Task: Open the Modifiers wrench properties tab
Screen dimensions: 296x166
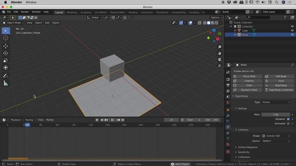Action: pos(228,116)
